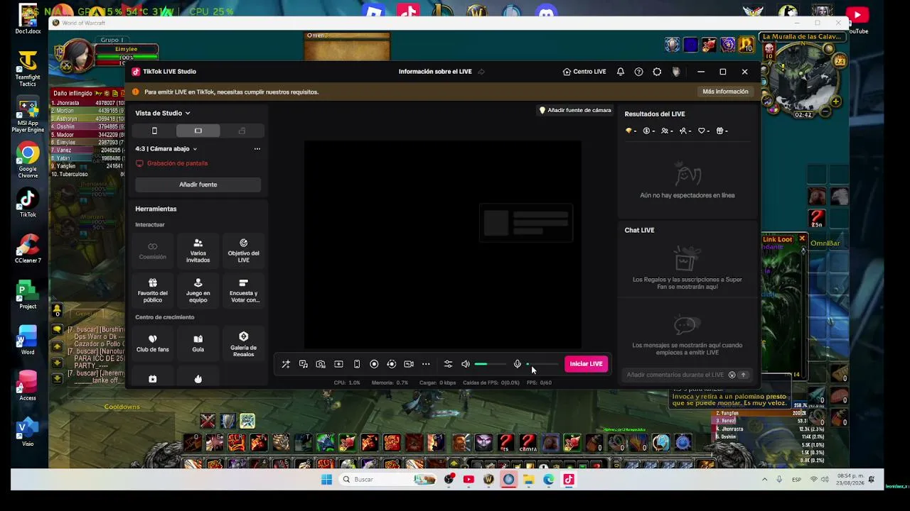Click Añadir fuente de cámara hint
Image resolution: width=910 pixels, height=511 pixels.
tap(575, 110)
